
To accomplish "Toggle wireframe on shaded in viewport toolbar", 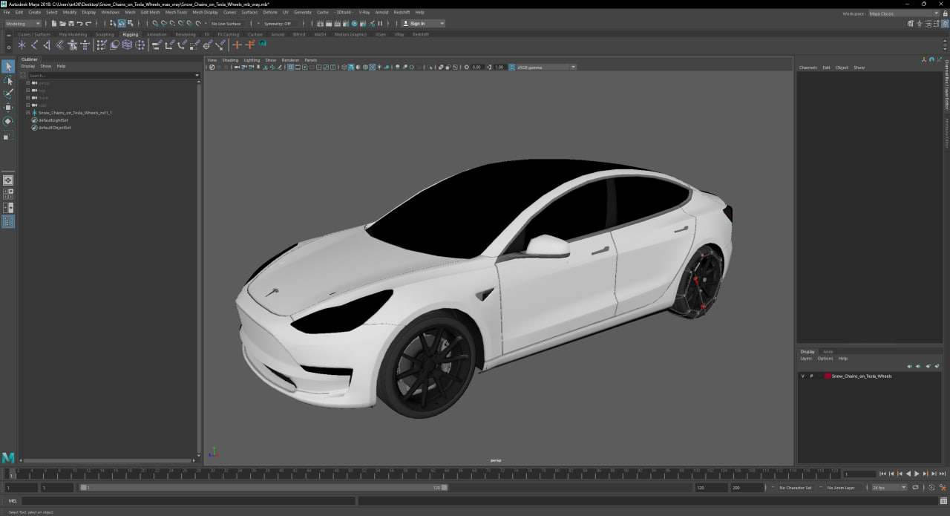I will (x=365, y=67).
